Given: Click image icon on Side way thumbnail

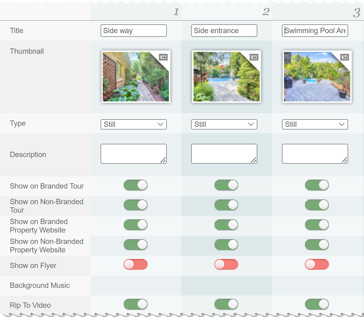Looking at the screenshot, I should pyautogui.click(x=163, y=57).
